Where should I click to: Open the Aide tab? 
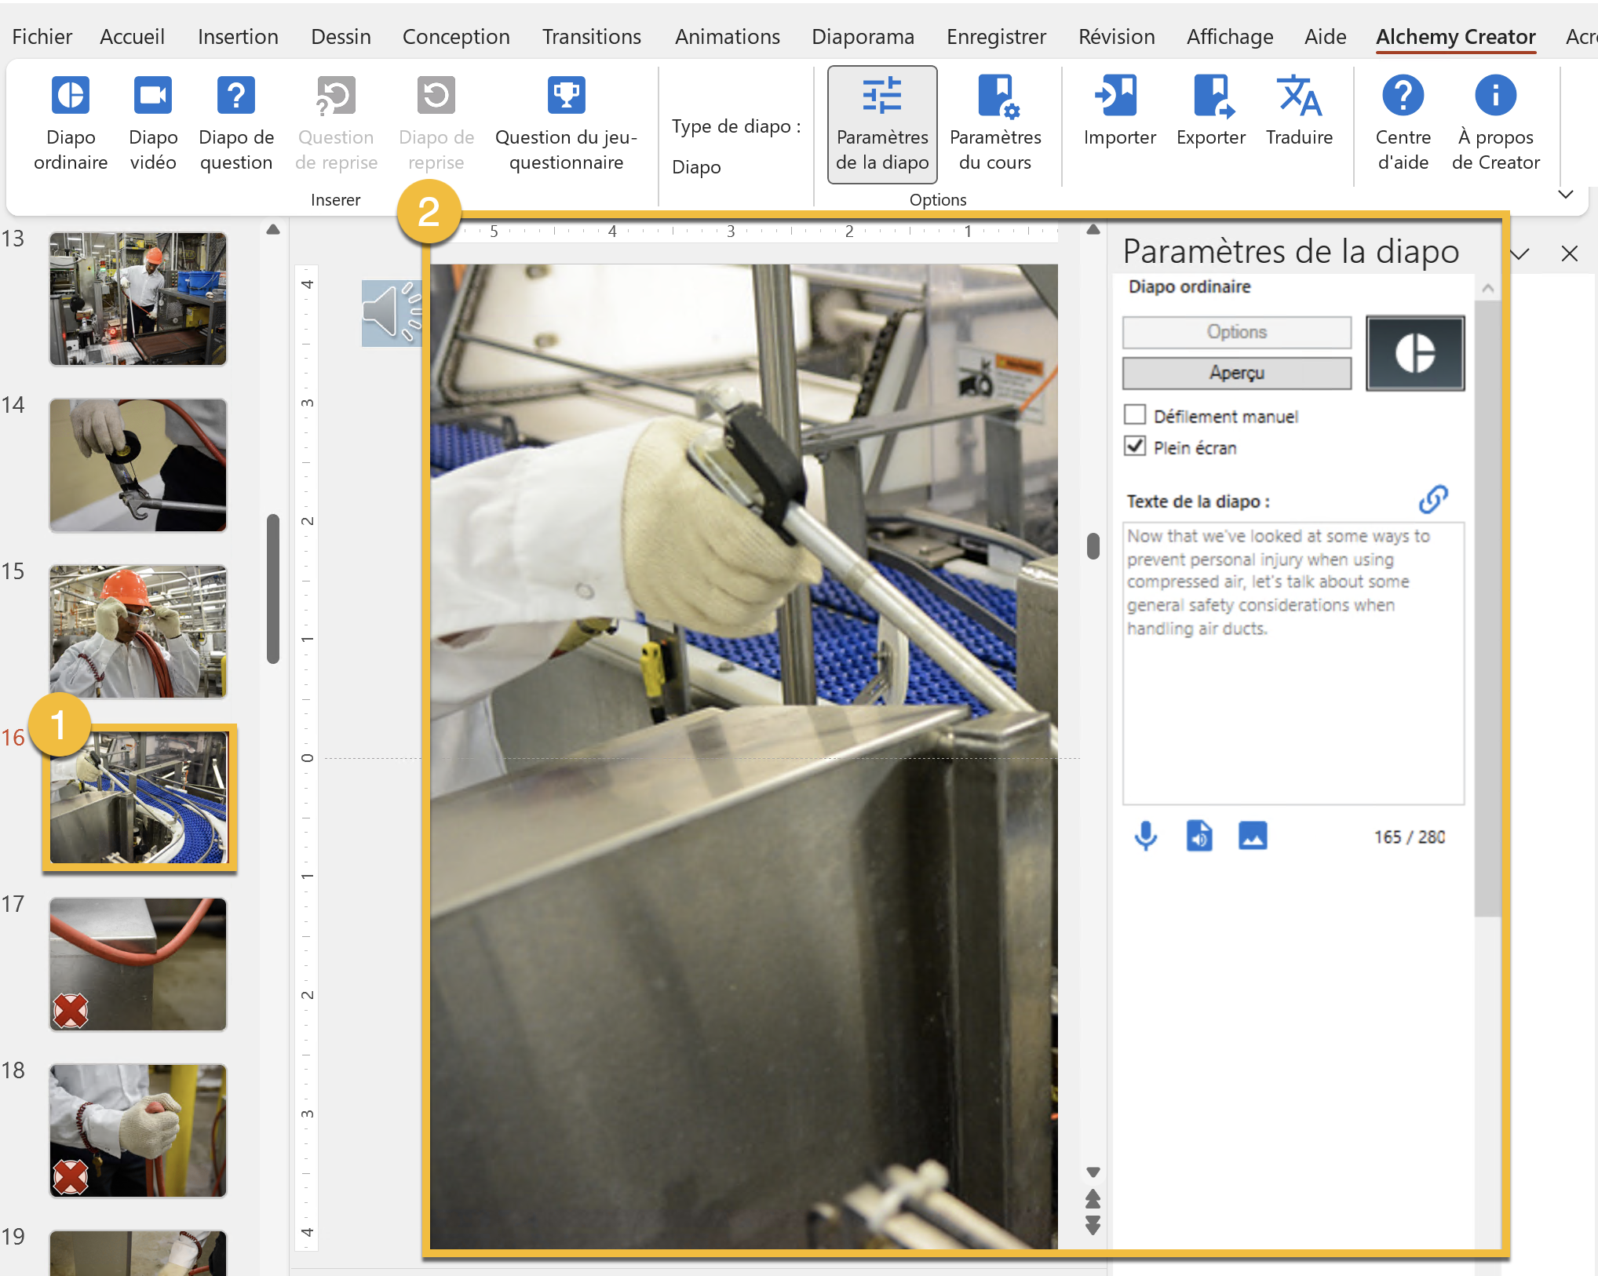point(1326,37)
